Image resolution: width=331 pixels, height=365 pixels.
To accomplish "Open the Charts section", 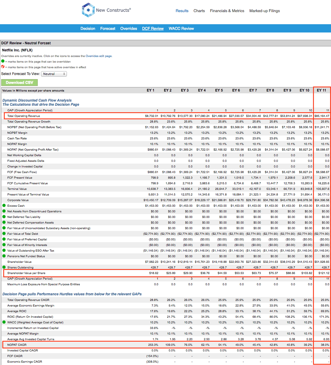I will pos(199,11).
